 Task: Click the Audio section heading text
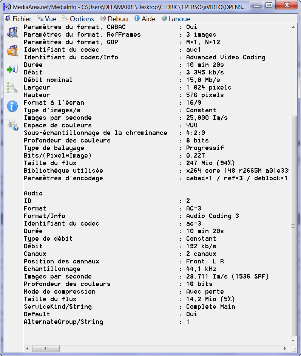coord(33,193)
